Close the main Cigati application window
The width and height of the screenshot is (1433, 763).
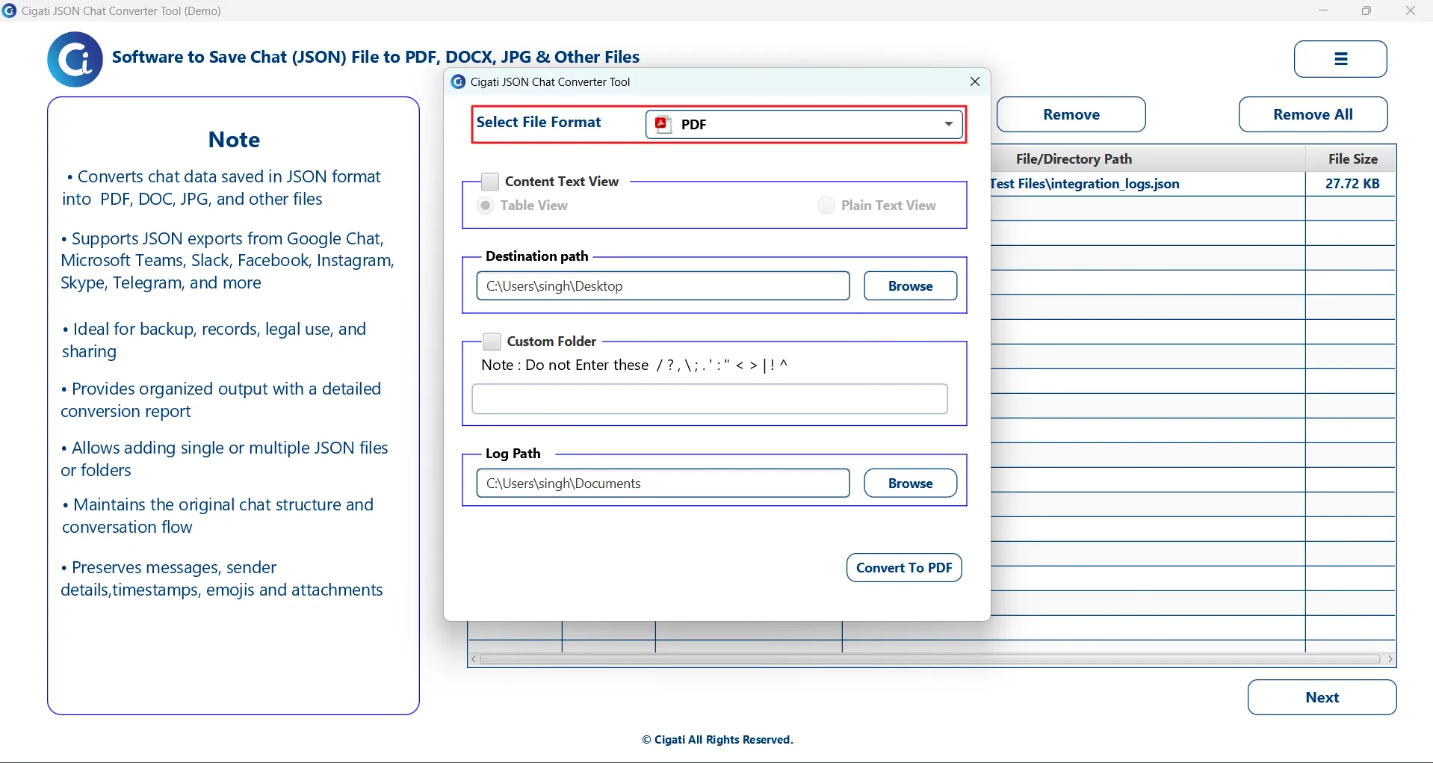coord(1411,10)
